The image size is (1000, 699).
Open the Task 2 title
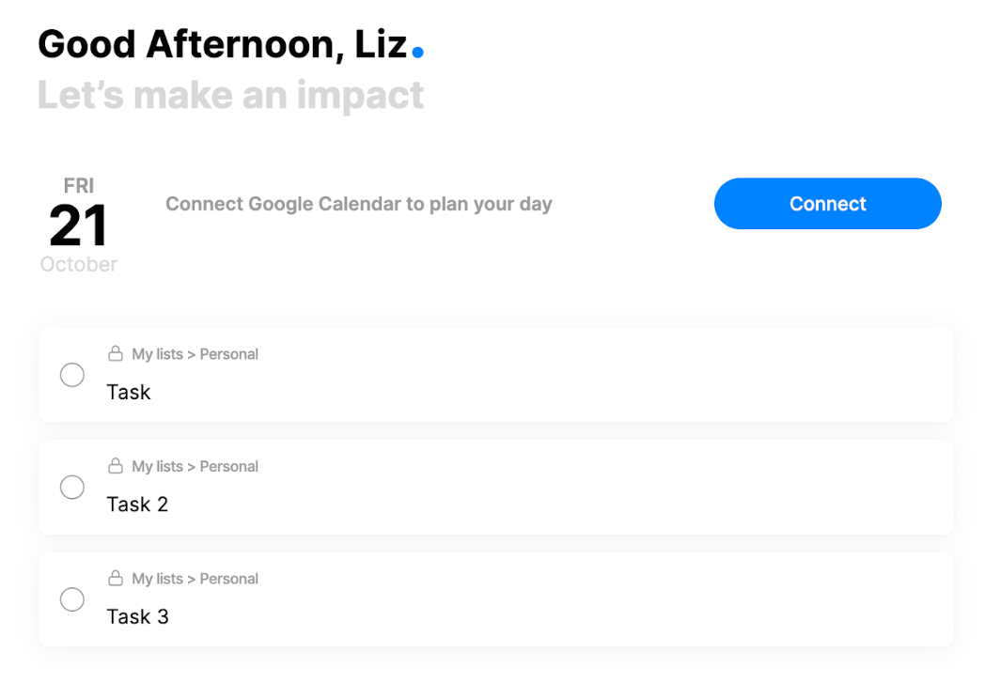137,505
